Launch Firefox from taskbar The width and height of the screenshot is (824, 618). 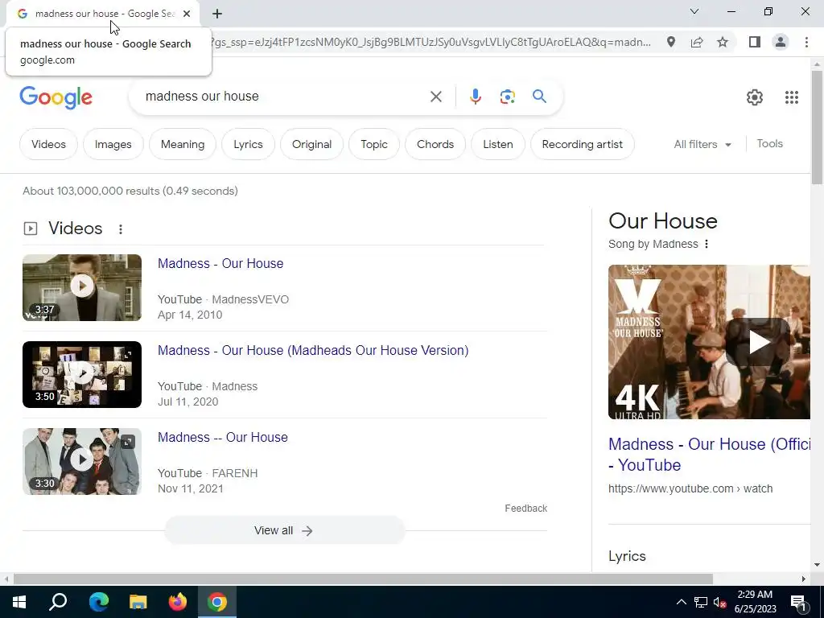[178, 602]
